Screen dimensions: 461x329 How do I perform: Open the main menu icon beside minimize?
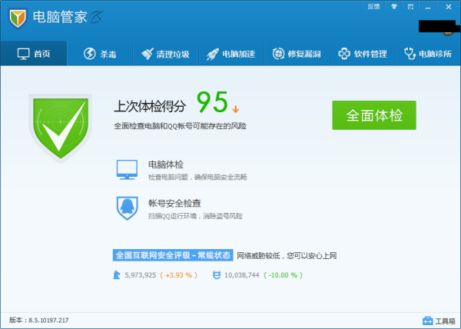pyautogui.click(x=411, y=7)
